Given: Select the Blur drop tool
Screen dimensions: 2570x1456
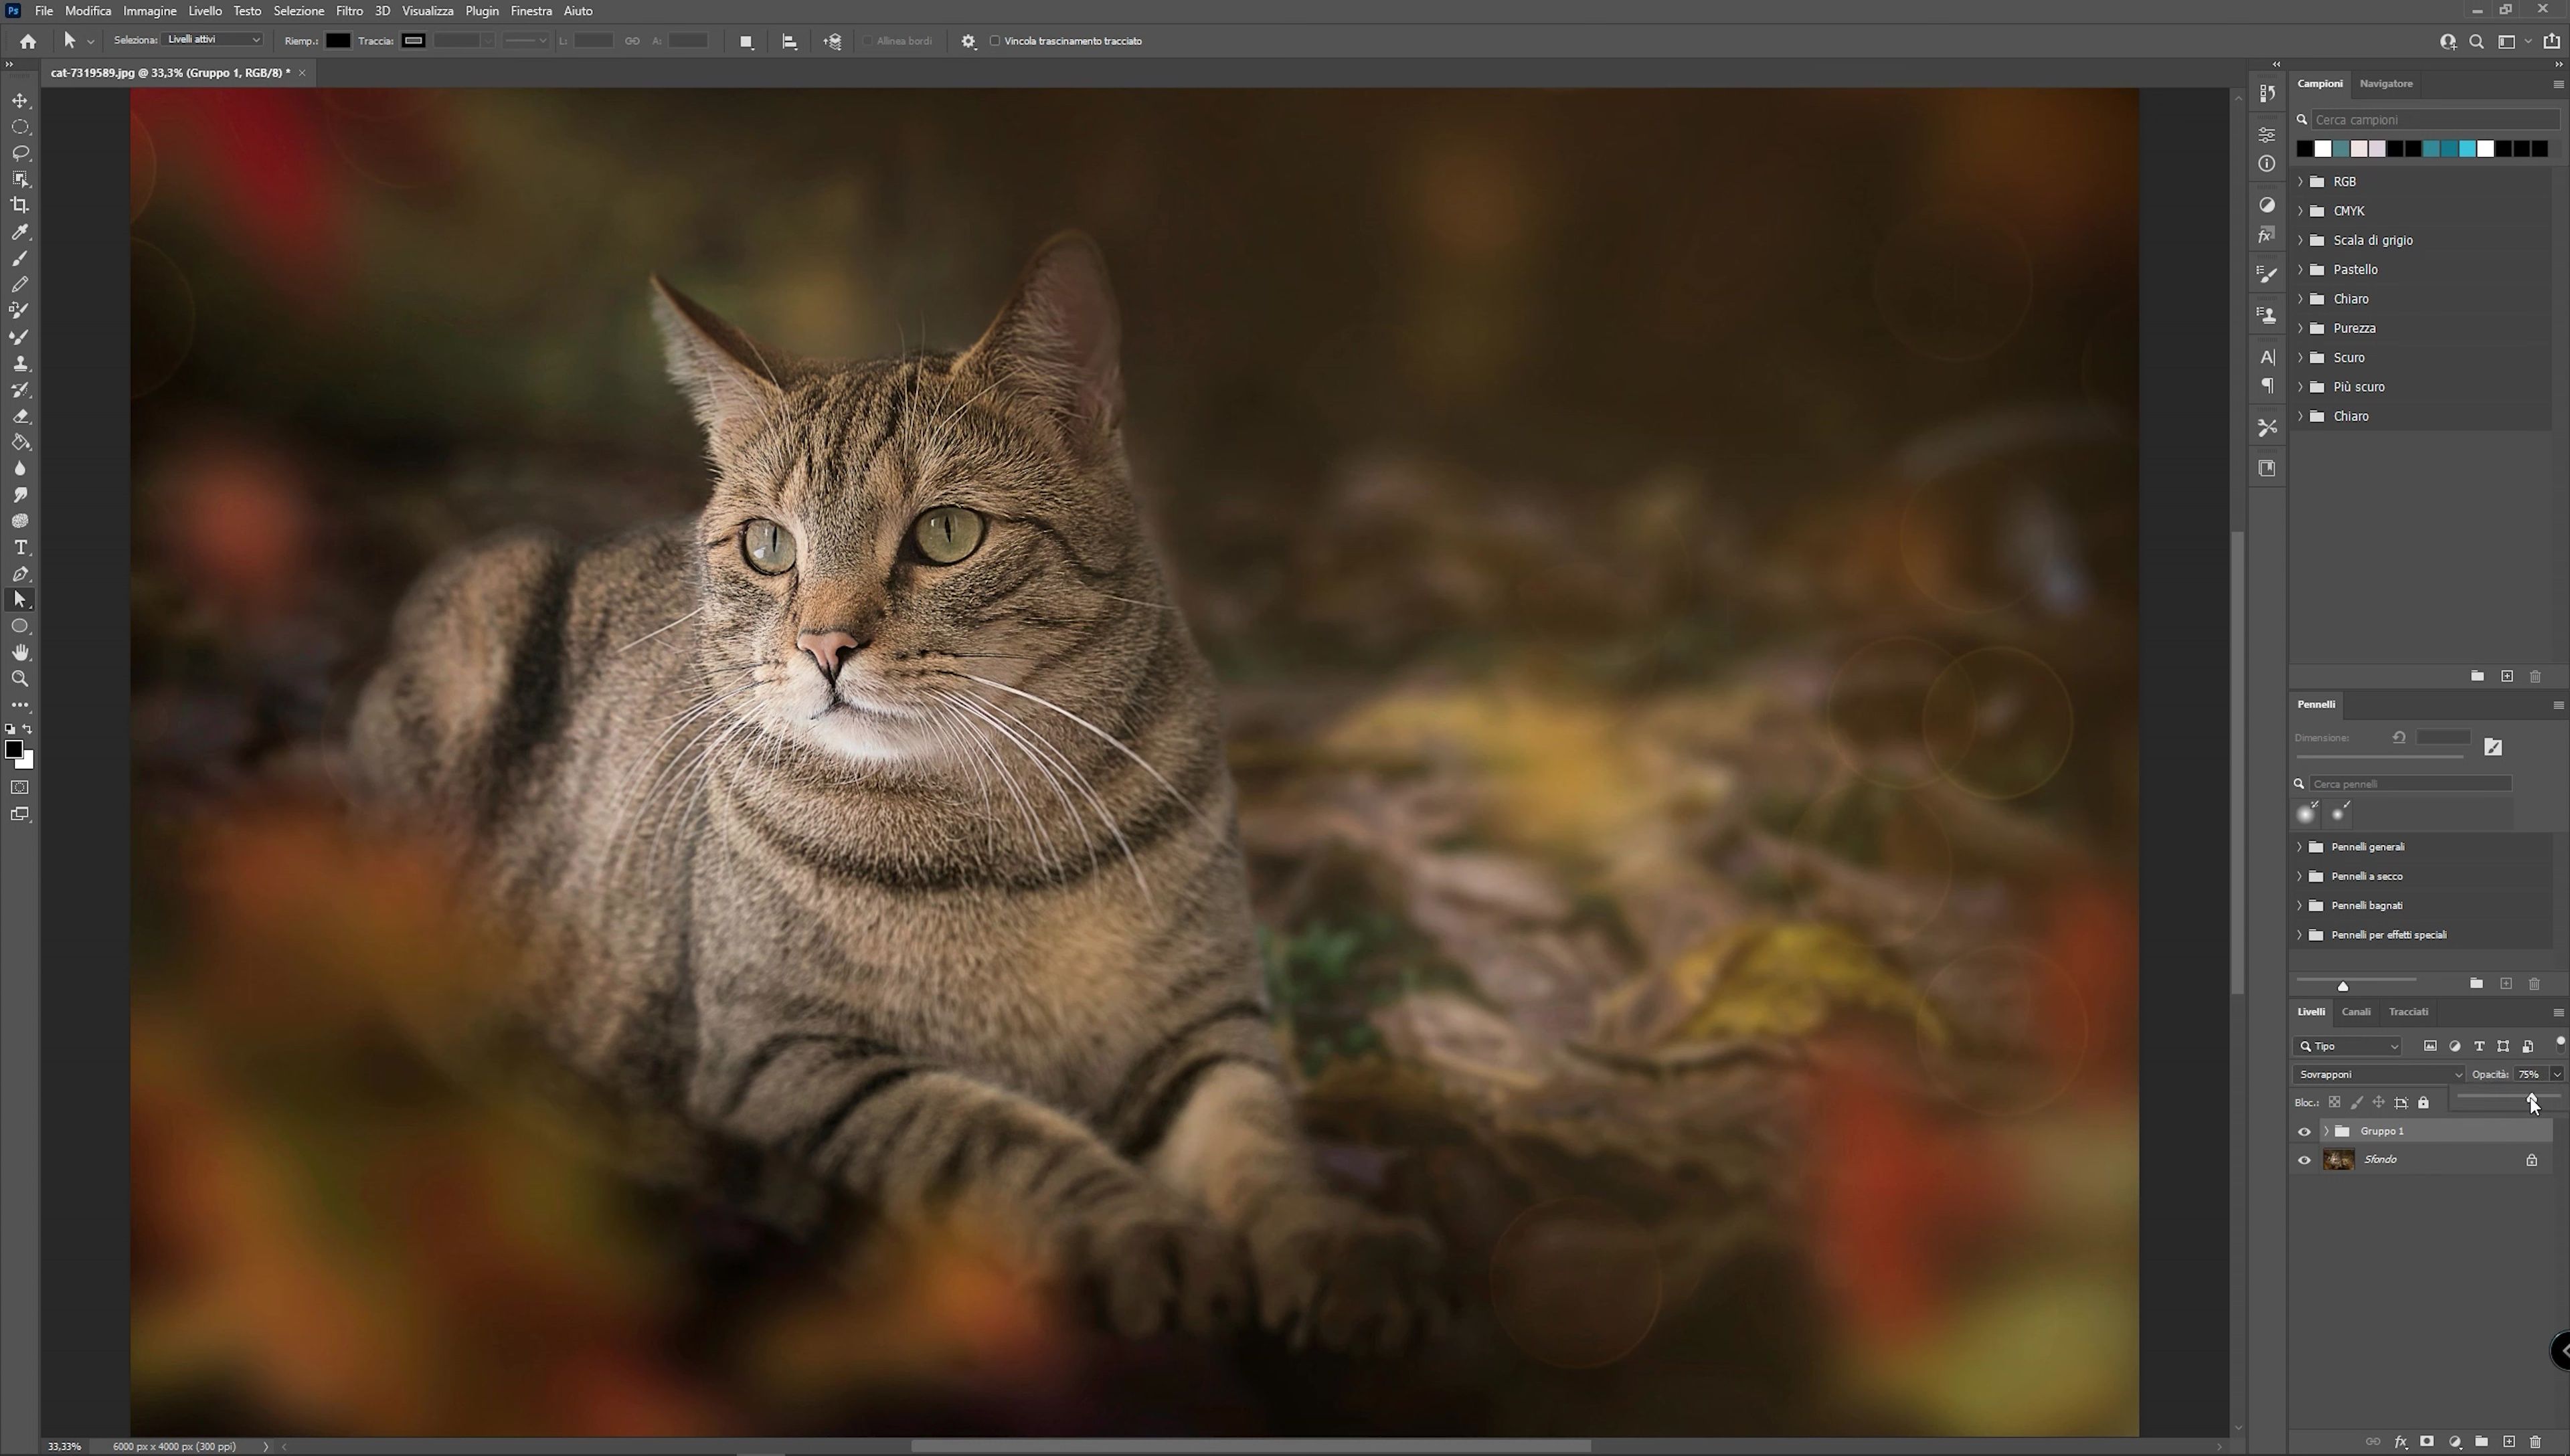Looking at the screenshot, I should click(x=20, y=468).
